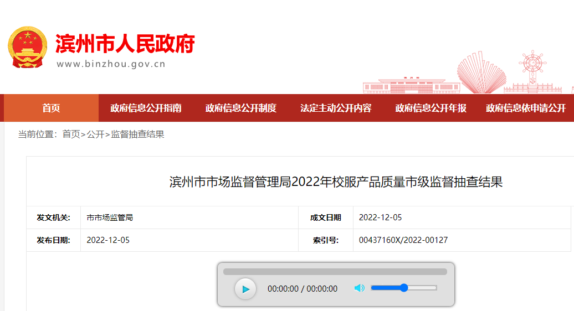Mute the audio speaker icon

(359, 288)
